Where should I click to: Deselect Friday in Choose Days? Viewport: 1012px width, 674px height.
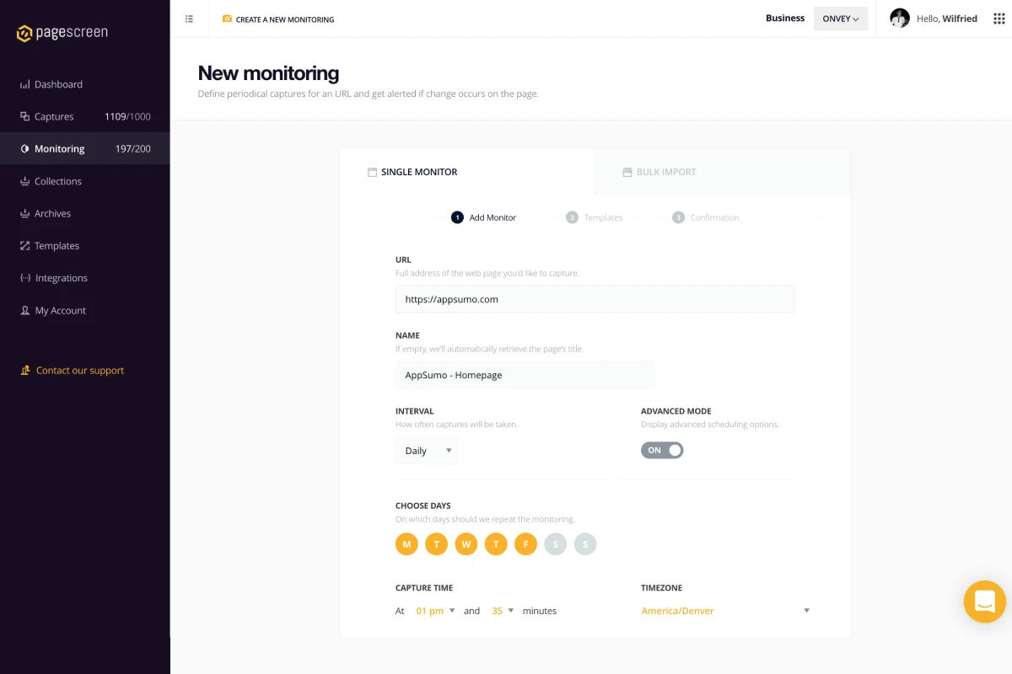click(525, 544)
